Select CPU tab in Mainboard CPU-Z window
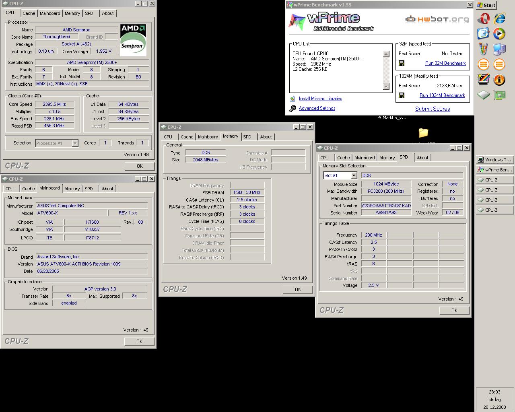Screen dimensions: 515x412 (10, 189)
